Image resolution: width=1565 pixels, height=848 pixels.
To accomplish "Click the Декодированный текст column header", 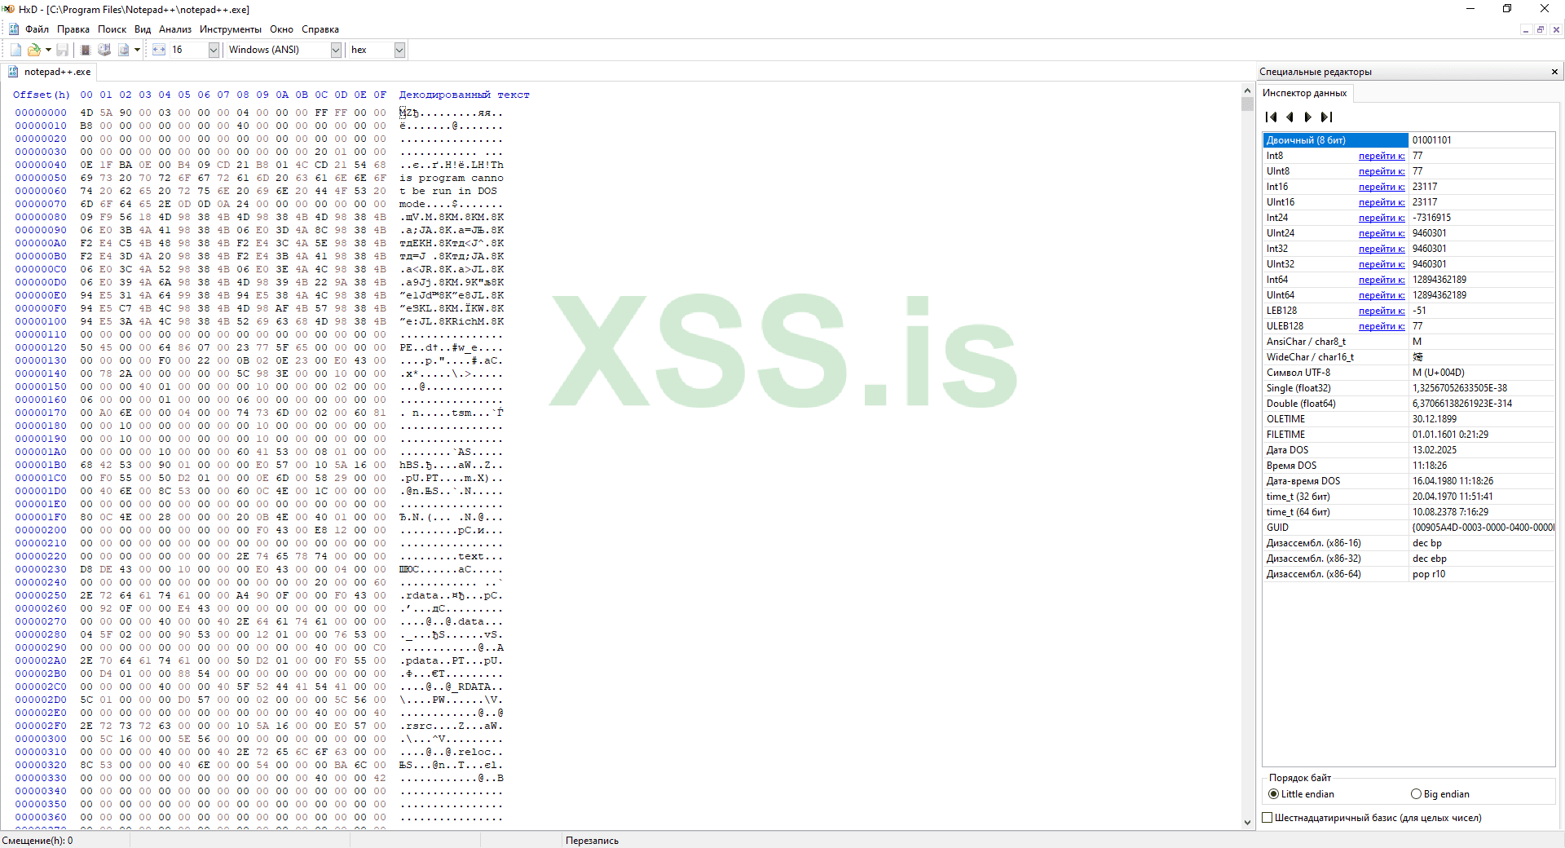I will [464, 95].
